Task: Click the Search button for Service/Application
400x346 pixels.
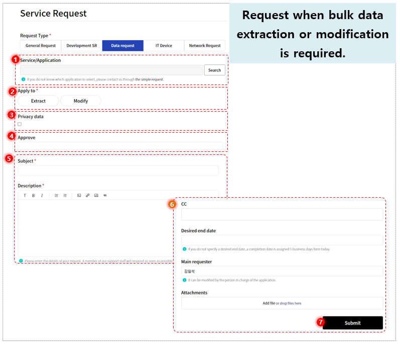Action: click(214, 70)
